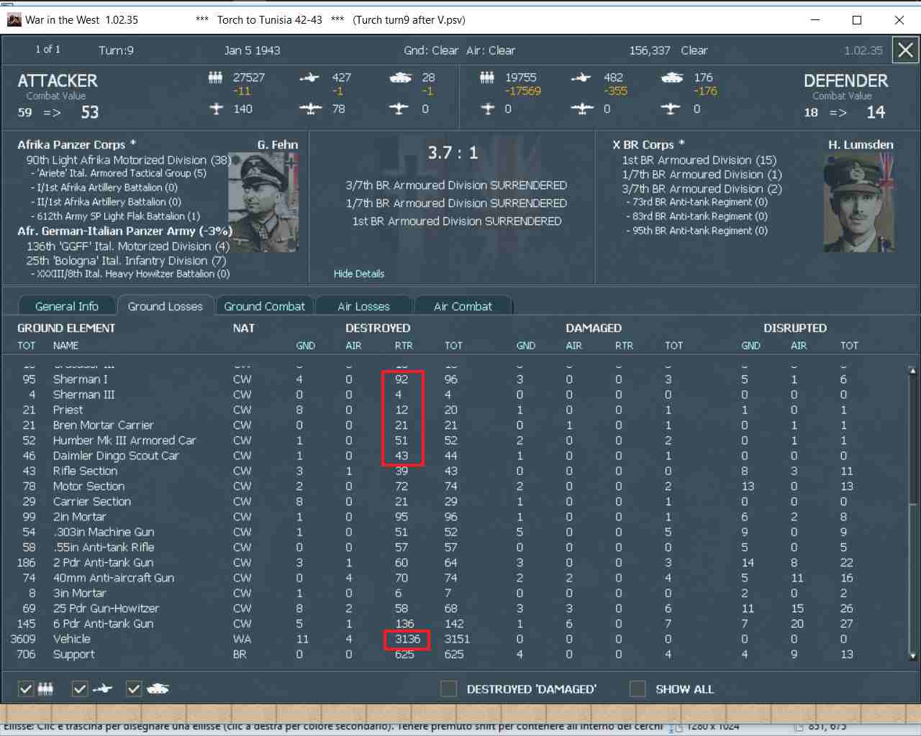Screen dimensions: 921x736
Task: Select 90th Light Afrika Motorized Division
Action: tap(128, 160)
